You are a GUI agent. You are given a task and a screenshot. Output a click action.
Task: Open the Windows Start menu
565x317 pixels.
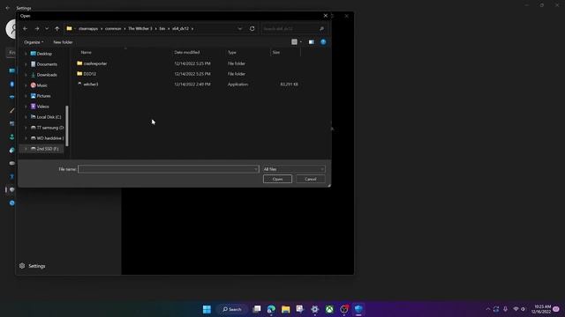coord(207,309)
